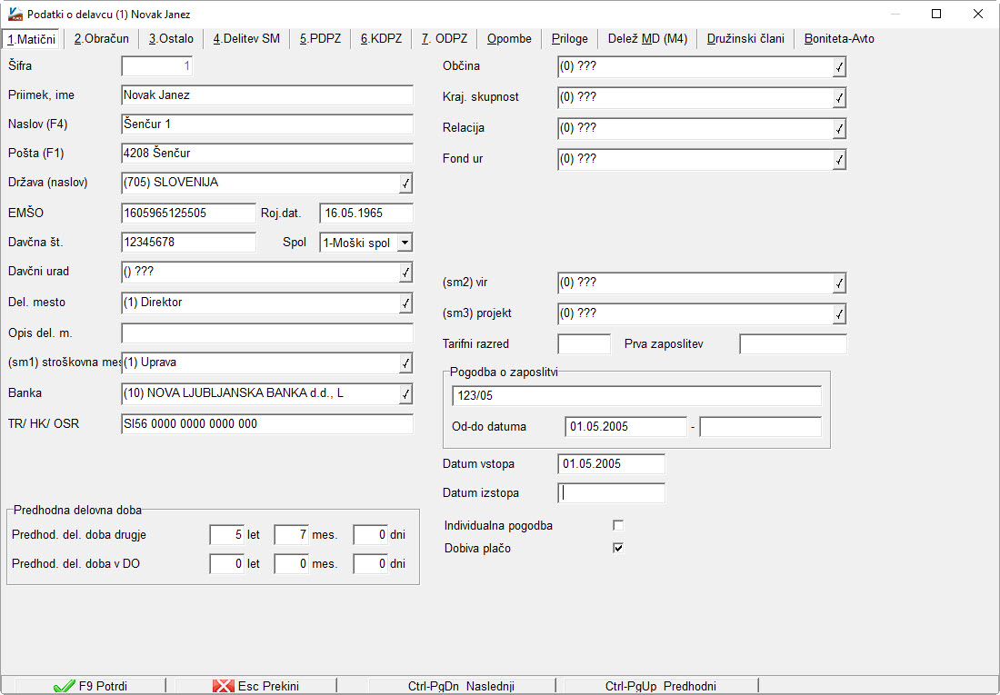Open the Banka lookup arrow
The width and height of the screenshot is (1000, 695).
coord(405,394)
